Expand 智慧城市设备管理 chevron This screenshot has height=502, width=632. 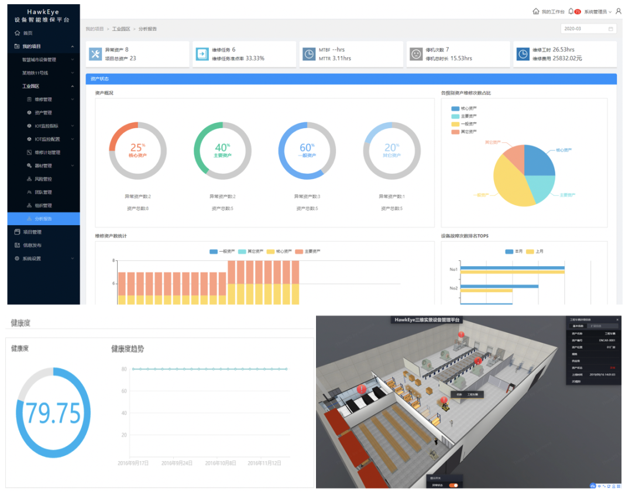pyautogui.click(x=73, y=60)
